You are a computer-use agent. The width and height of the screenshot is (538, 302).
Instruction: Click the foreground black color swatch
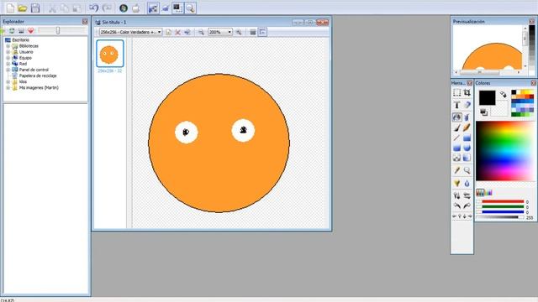click(x=488, y=97)
